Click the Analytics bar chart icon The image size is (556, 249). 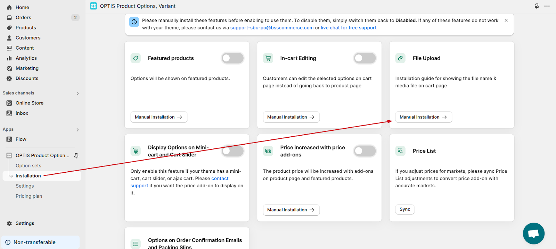9,58
